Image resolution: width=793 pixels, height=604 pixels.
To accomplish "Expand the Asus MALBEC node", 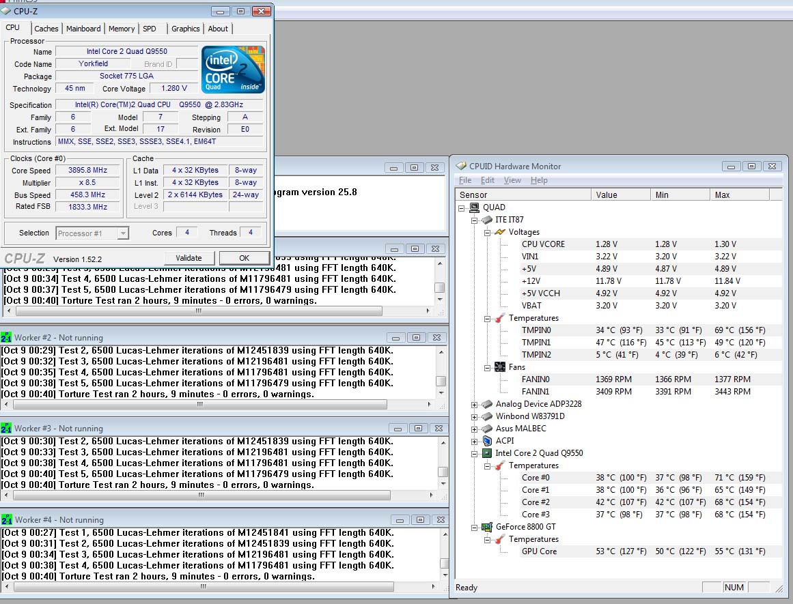I will [x=475, y=429].
